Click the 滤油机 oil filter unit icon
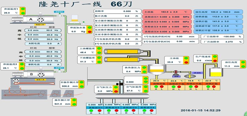The image size is (247, 116). (x=190, y=76)
